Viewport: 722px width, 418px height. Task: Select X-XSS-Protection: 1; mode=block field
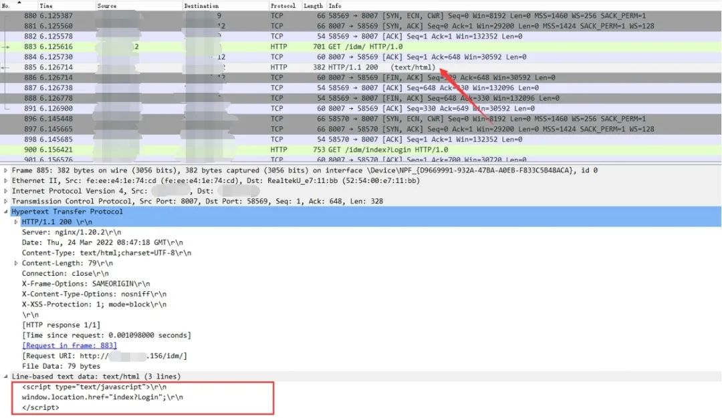click(x=94, y=304)
